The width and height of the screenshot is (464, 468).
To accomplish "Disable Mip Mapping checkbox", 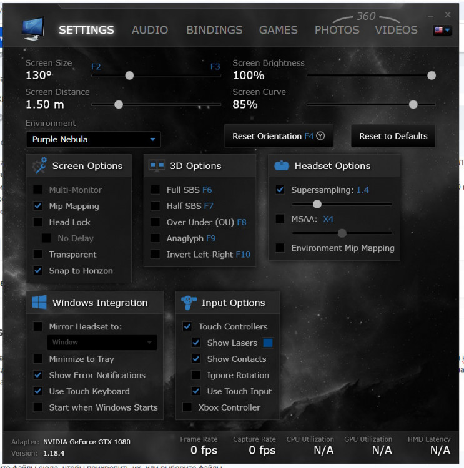I will pyautogui.click(x=37, y=206).
